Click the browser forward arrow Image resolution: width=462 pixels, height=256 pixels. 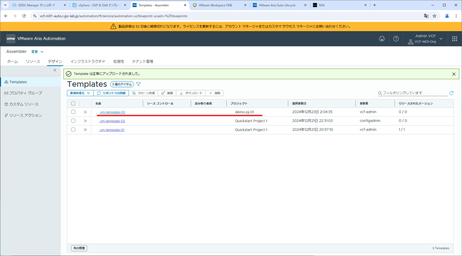click(x=15, y=16)
